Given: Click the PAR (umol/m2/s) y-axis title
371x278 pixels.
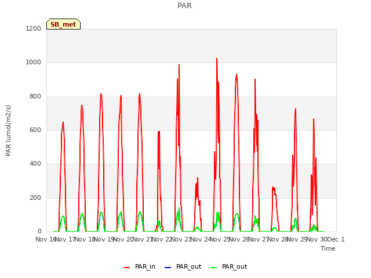Looking at the screenshot, I should (8, 130).
